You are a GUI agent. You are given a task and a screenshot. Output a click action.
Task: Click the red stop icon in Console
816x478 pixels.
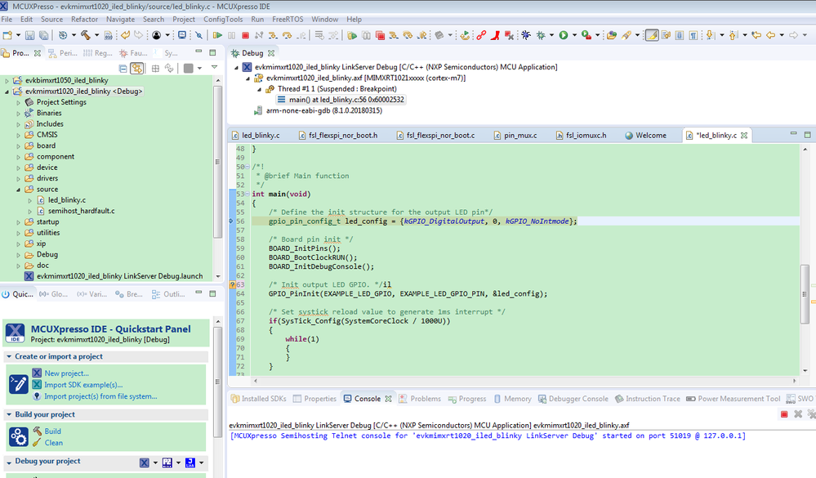click(x=784, y=414)
